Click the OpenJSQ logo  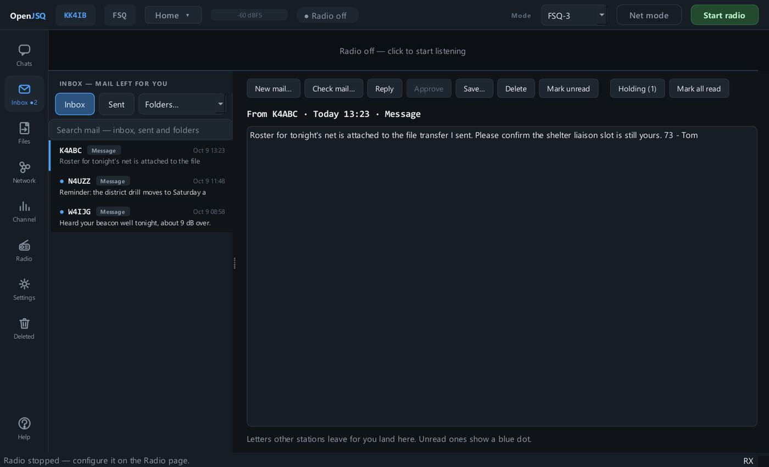[x=27, y=15]
